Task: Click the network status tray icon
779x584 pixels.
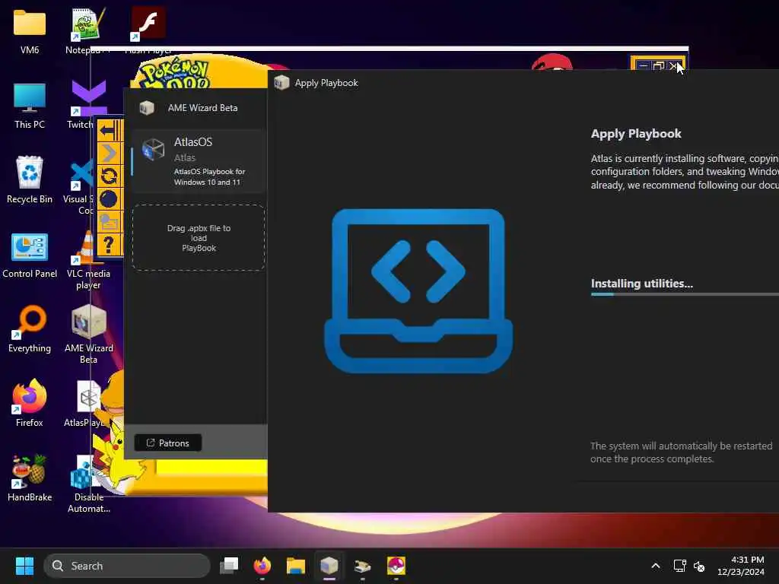Action: click(679, 566)
